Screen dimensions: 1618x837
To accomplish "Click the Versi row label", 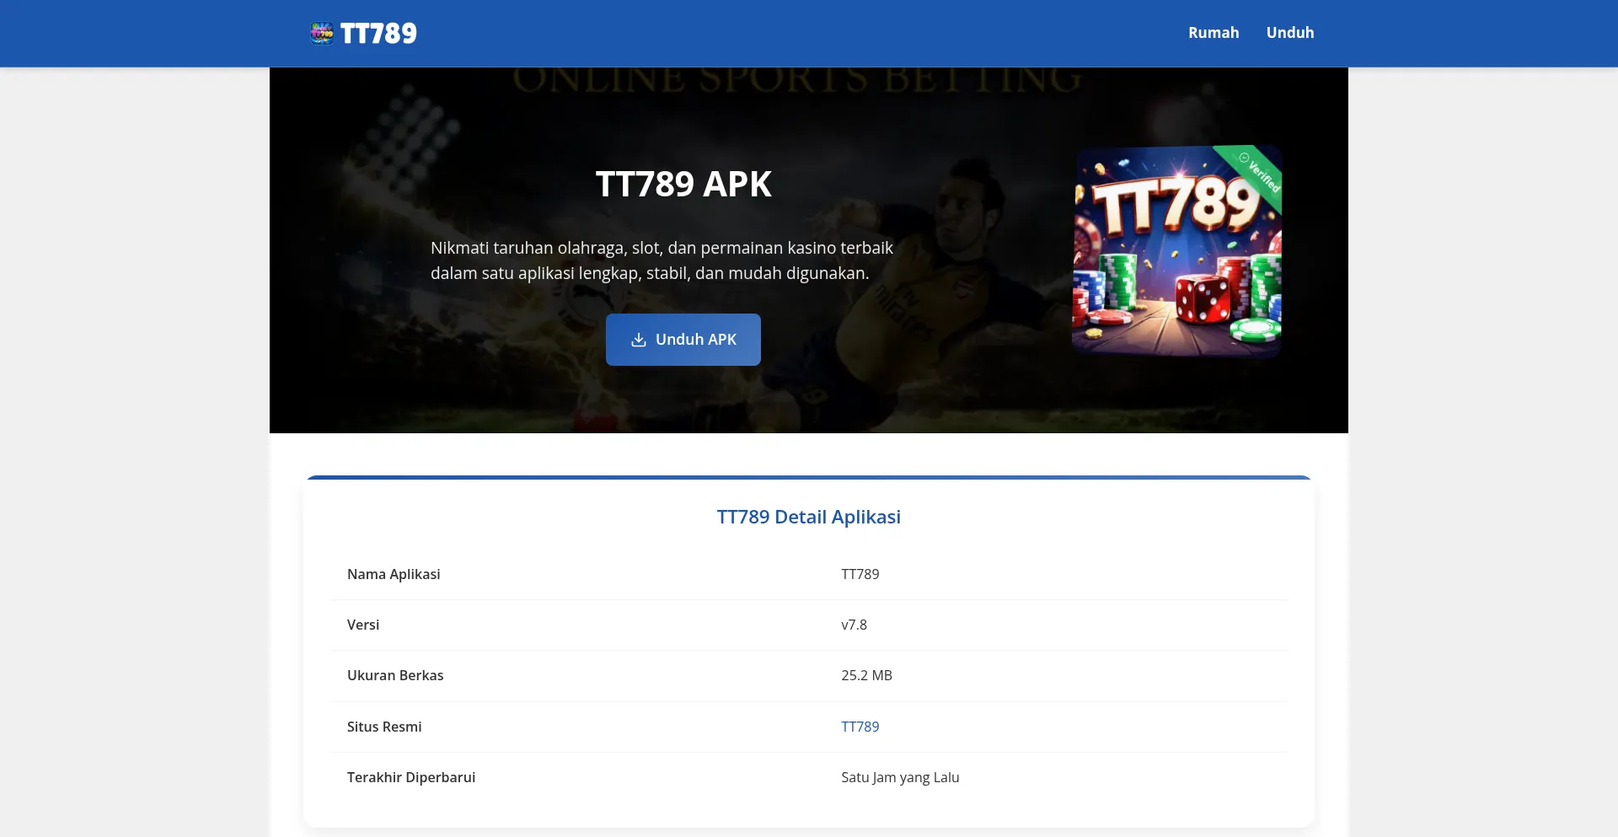I will (363, 625).
